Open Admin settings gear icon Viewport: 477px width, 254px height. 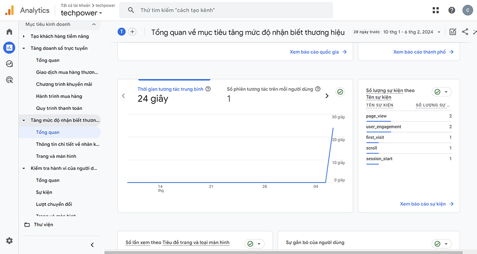click(x=9, y=241)
